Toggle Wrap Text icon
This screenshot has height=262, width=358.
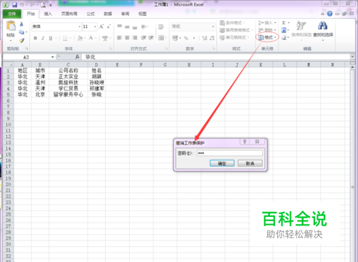point(161,26)
